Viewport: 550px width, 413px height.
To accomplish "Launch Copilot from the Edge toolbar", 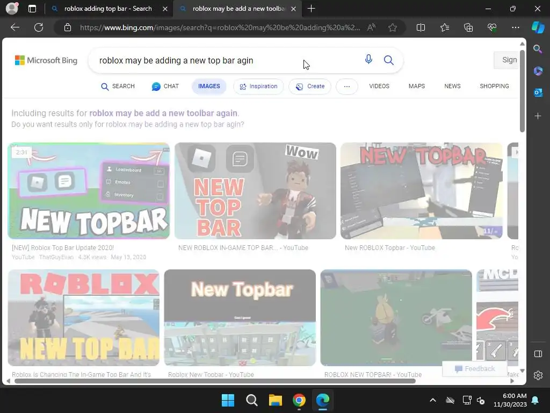I will 538,27.
